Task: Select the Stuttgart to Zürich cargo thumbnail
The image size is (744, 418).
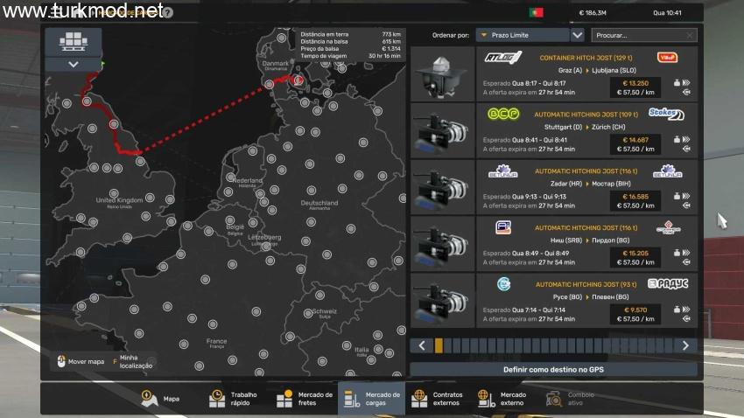Action: point(442,130)
